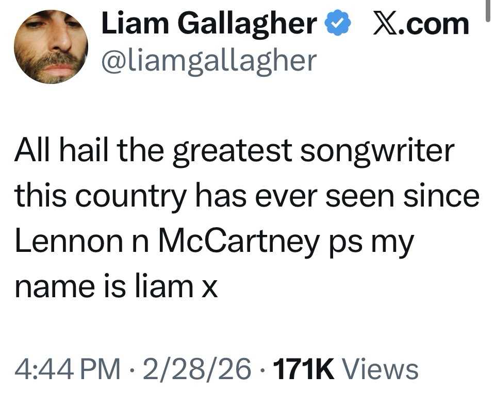The width and height of the screenshot is (495, 409).
Task: Click the X logo in X.com
Action: pyautogui.click(x=385, y=24)
